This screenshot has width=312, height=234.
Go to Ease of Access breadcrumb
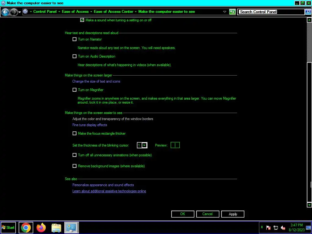tap(75, 12)
